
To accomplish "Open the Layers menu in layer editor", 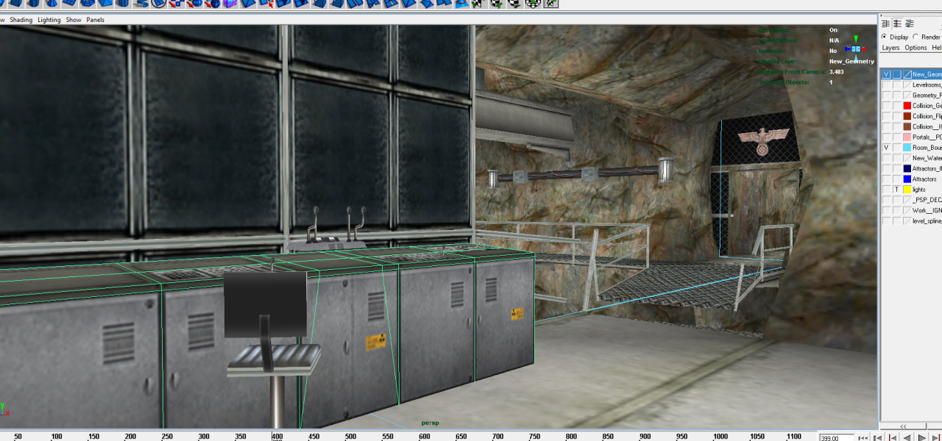I will coord(890,48).
